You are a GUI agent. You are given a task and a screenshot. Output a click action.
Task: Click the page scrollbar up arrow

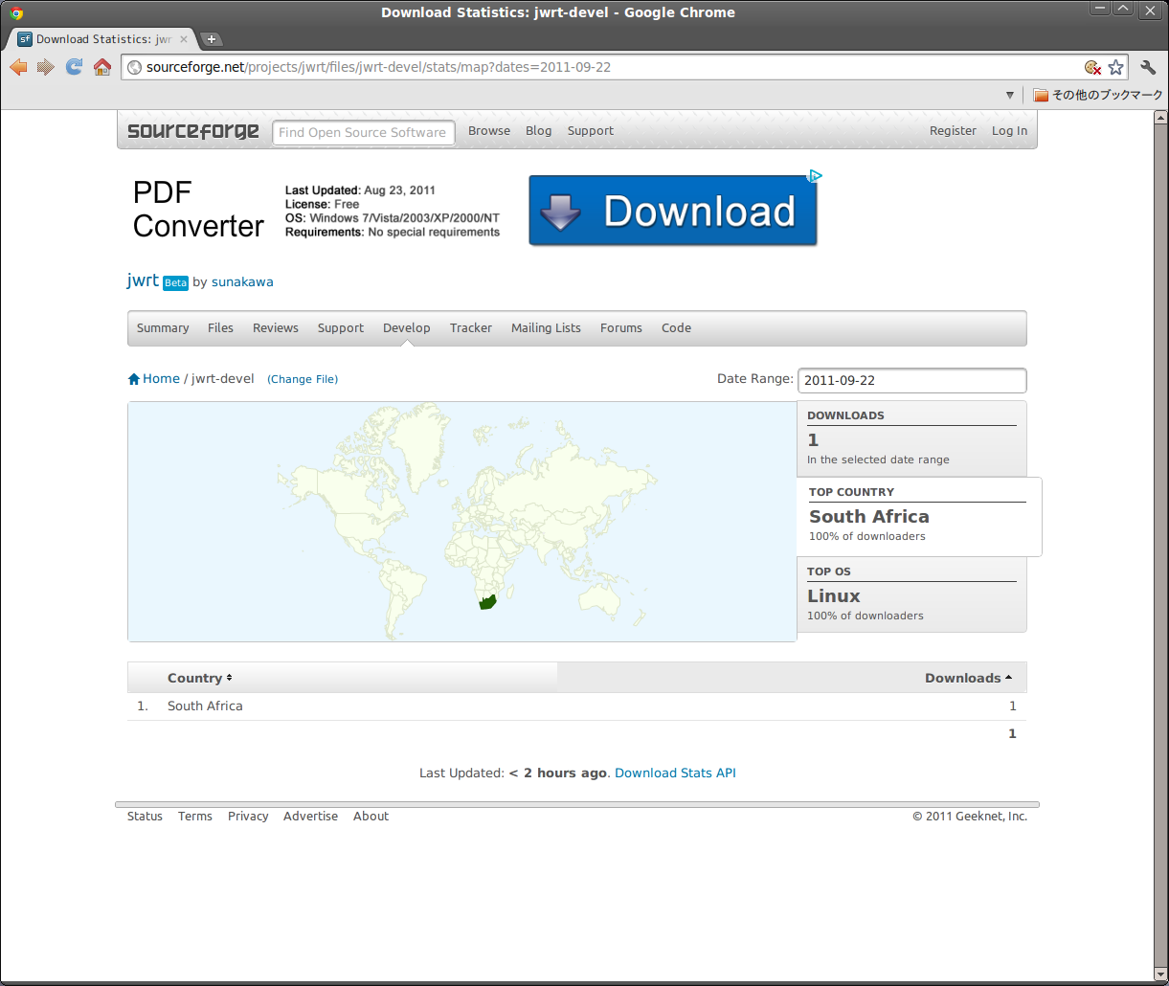point(1161,117)
